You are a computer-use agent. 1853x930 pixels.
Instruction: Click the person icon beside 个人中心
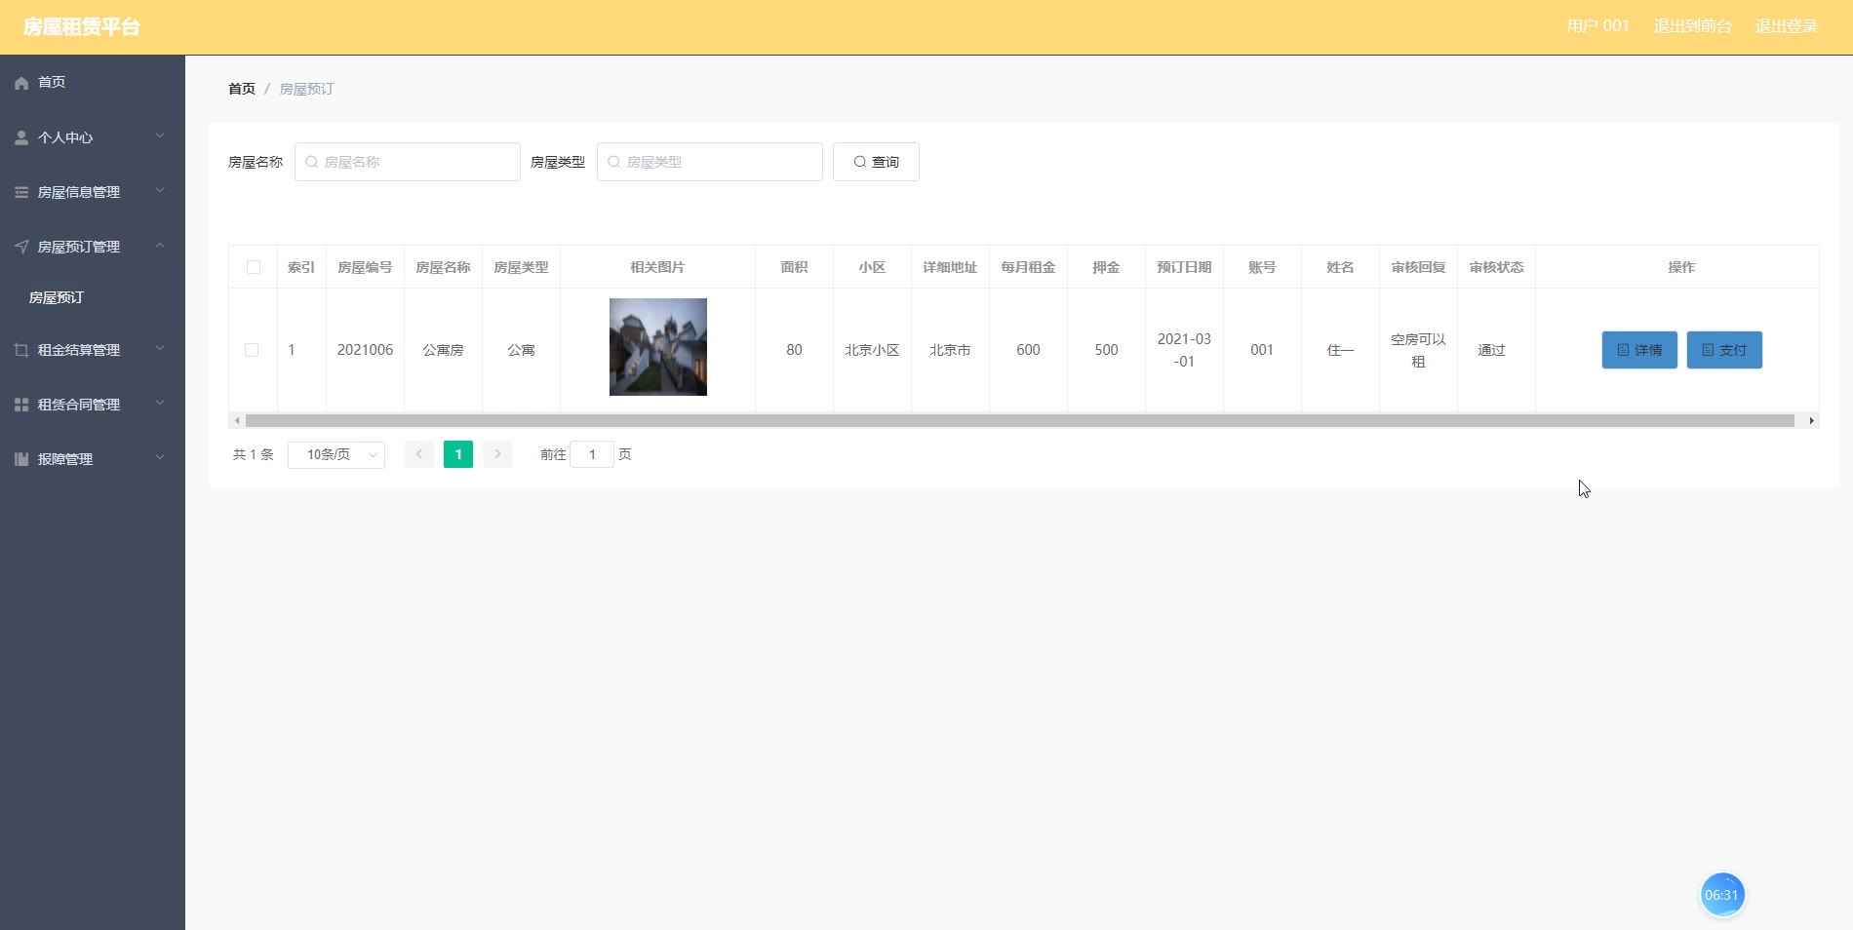21,137
